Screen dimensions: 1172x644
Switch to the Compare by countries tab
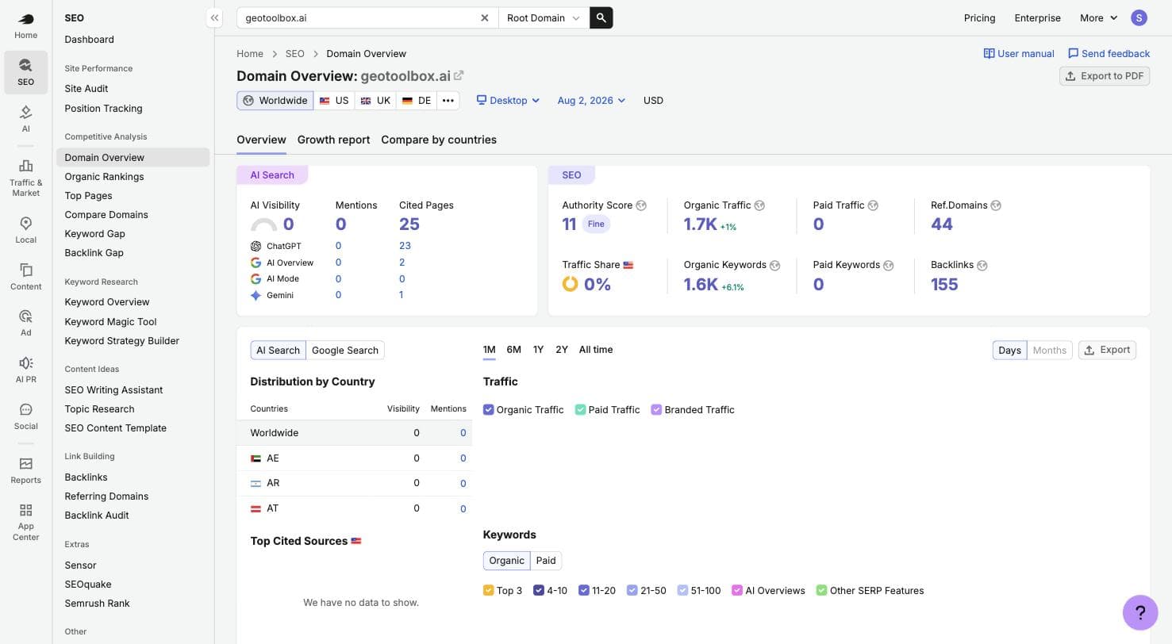[x=439, y=140]
